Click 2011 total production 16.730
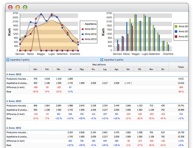 (x=181, y=133)
